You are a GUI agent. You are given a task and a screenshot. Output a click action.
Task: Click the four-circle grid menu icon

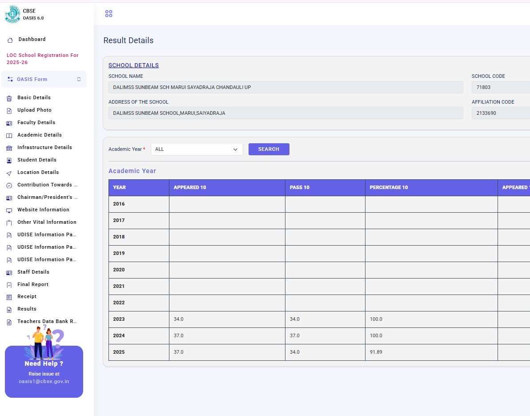click(108, 14)
